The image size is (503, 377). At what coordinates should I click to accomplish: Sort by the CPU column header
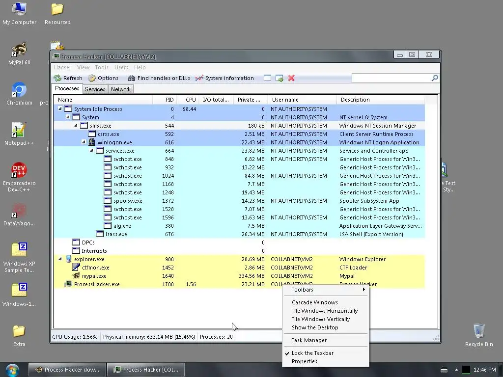pos(188,100)
